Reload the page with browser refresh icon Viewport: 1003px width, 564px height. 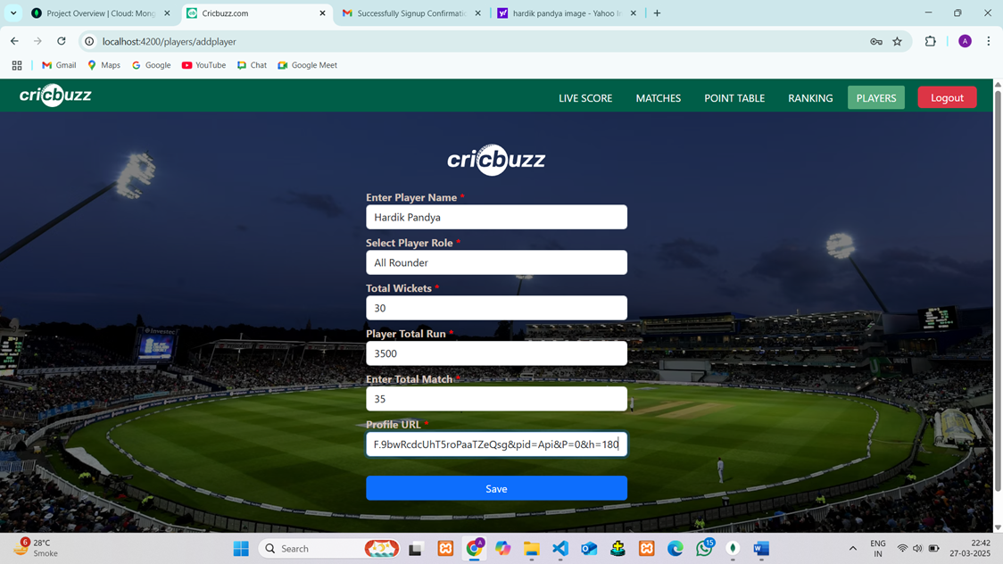coord(62,41)
